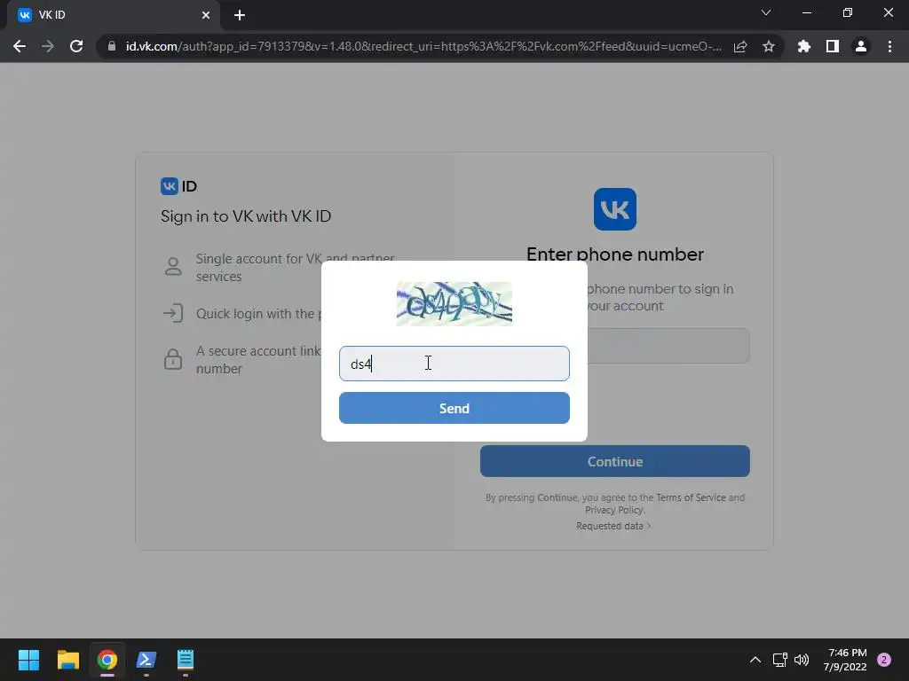Open a new browser tab
Viewport: 909px width, 681px height.
point(240,15)
